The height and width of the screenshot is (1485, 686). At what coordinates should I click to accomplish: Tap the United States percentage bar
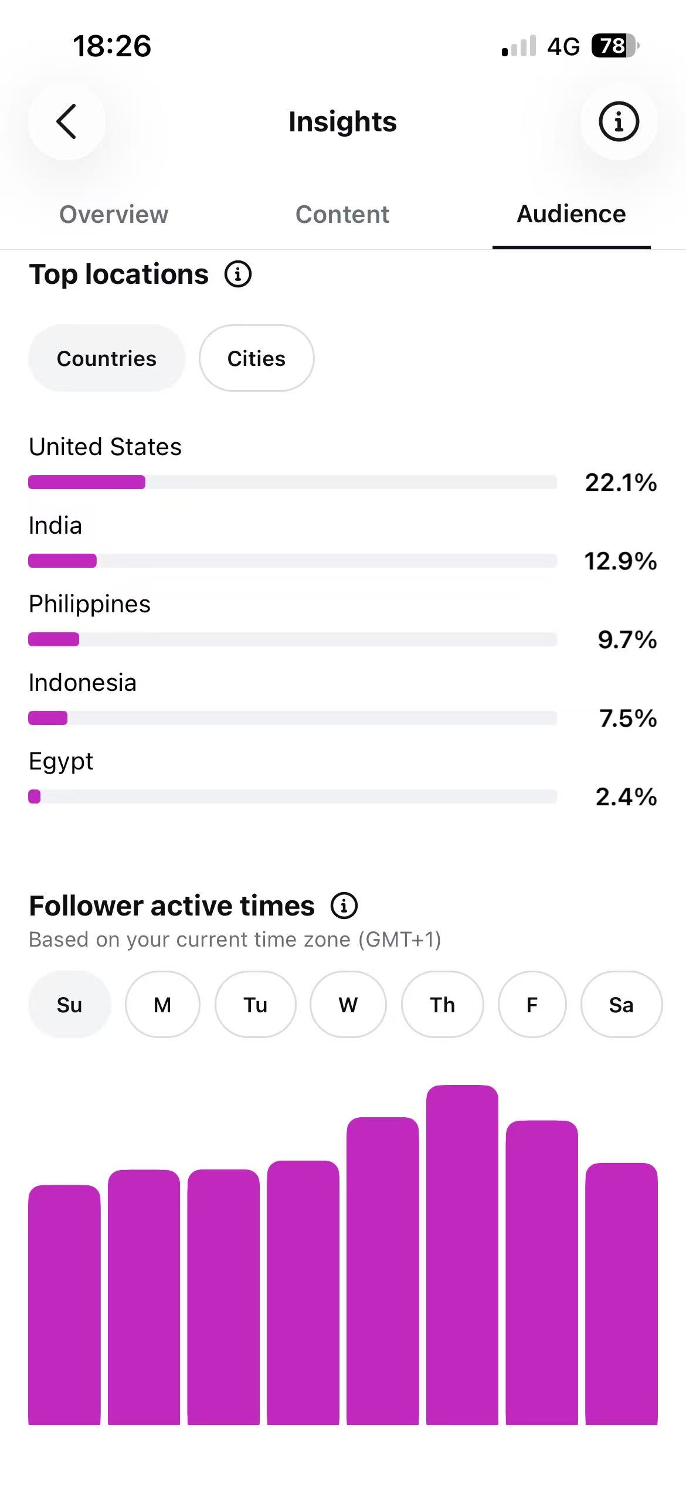coord(293,482)
